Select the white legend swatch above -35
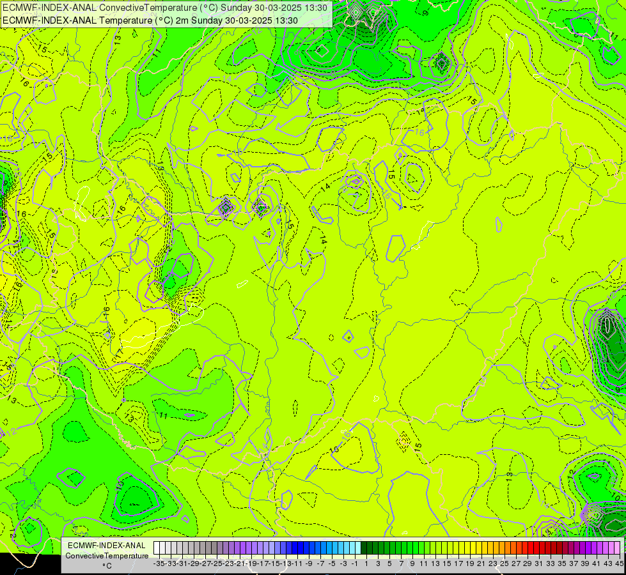Viewport: 626px width, 575px height. (157, 548)
